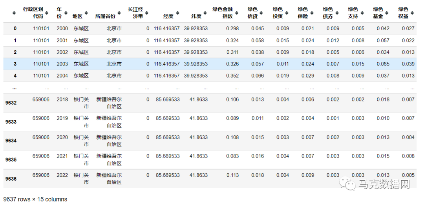
Task: Click 铁门关市 in row 9634
Action: [x=81, y=141]
